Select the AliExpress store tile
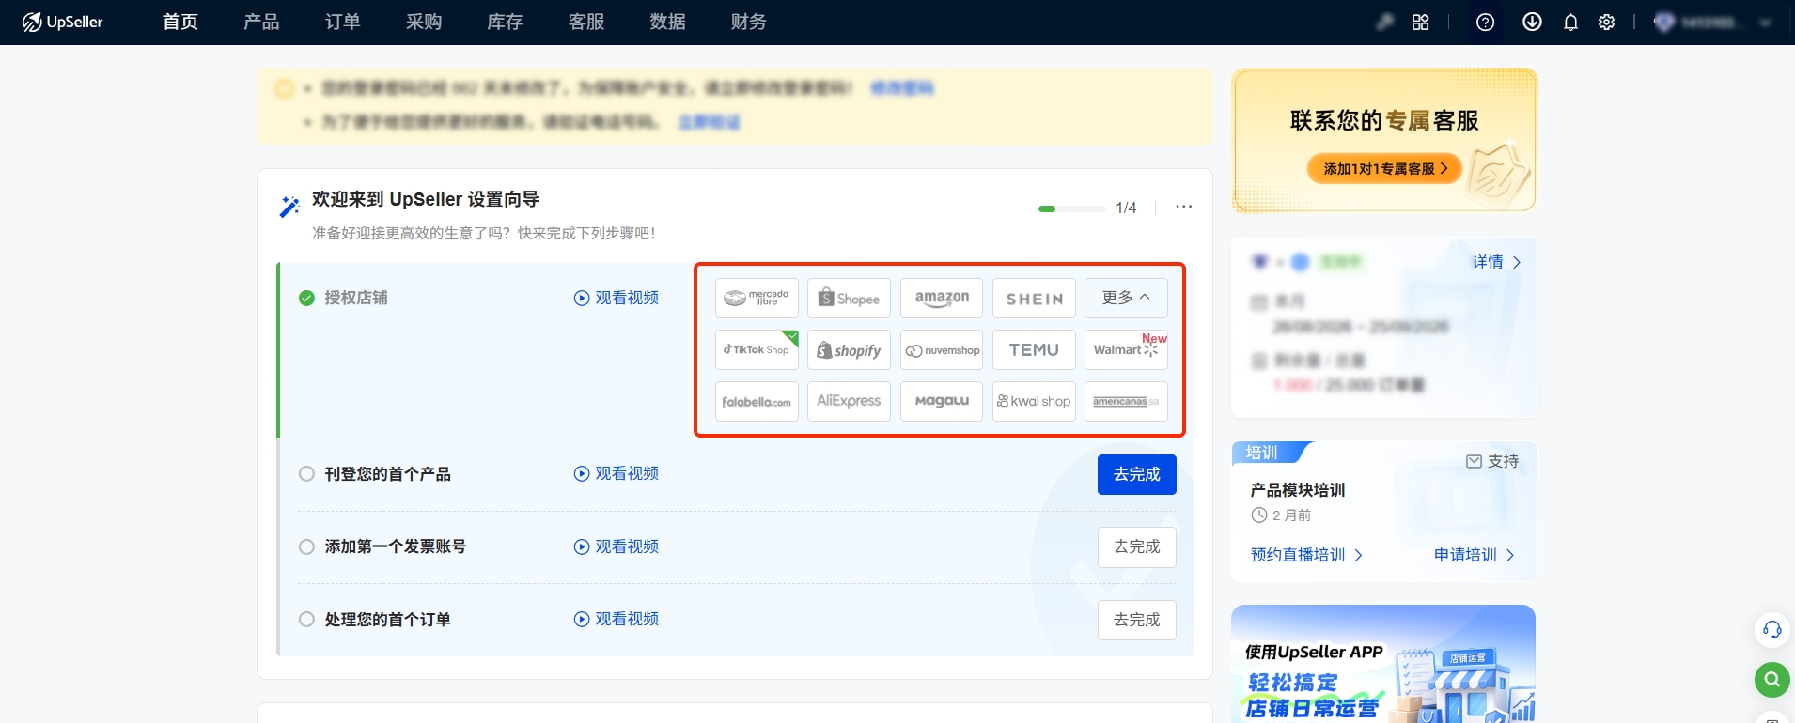 (849, 401)
